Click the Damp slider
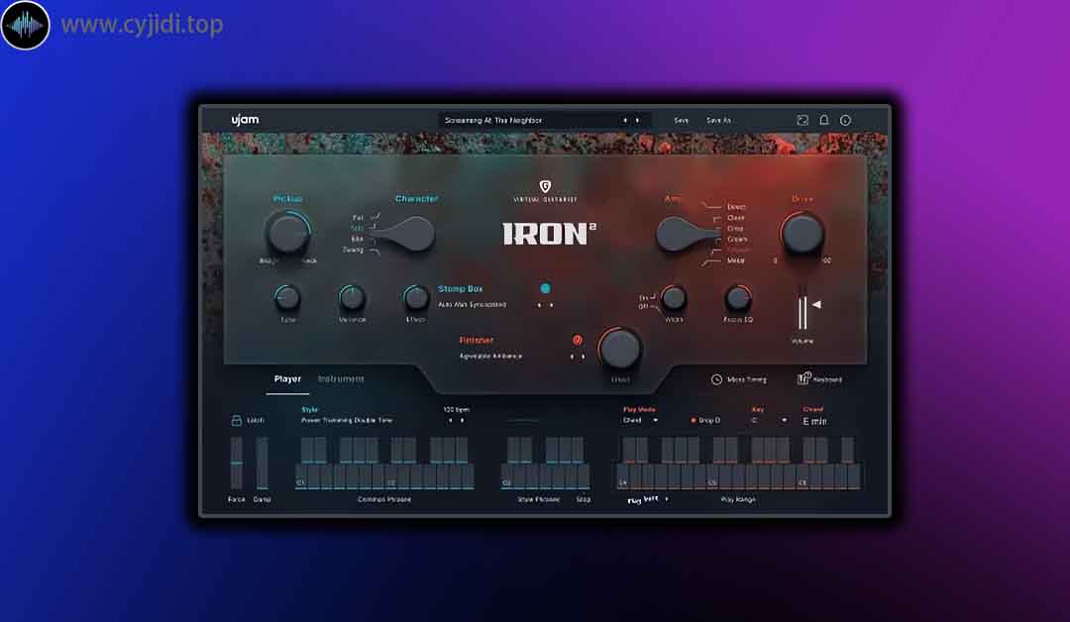 pos(262,464)
